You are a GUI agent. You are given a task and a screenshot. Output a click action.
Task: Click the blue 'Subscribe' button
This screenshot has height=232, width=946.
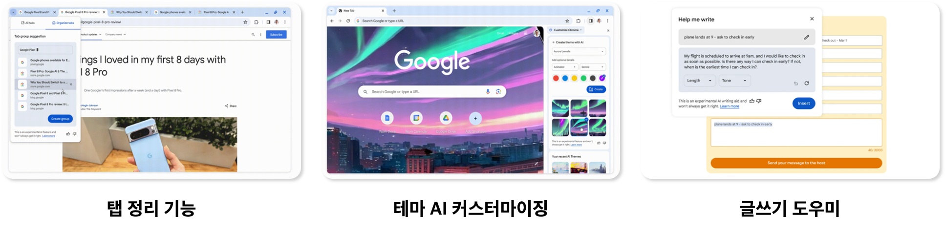point(276,35)
